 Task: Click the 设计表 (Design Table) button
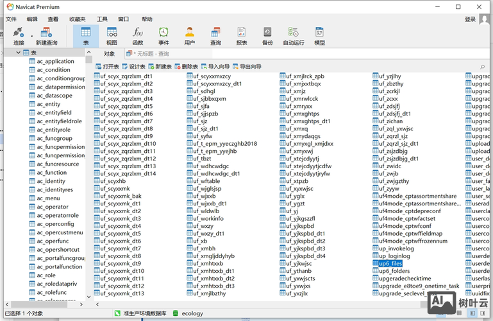click(134, 67)
